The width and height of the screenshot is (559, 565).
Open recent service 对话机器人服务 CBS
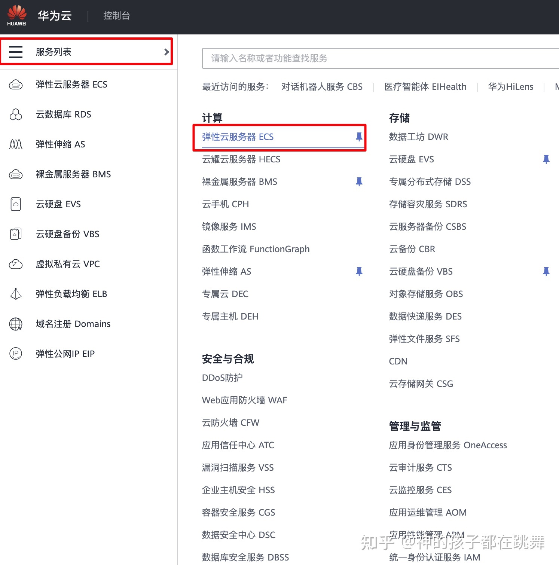(322, 87)
